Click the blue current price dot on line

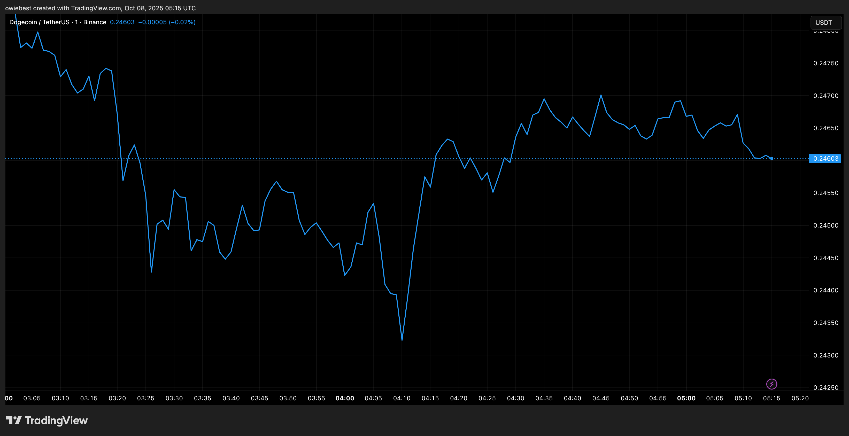click(x=771, y=159)
